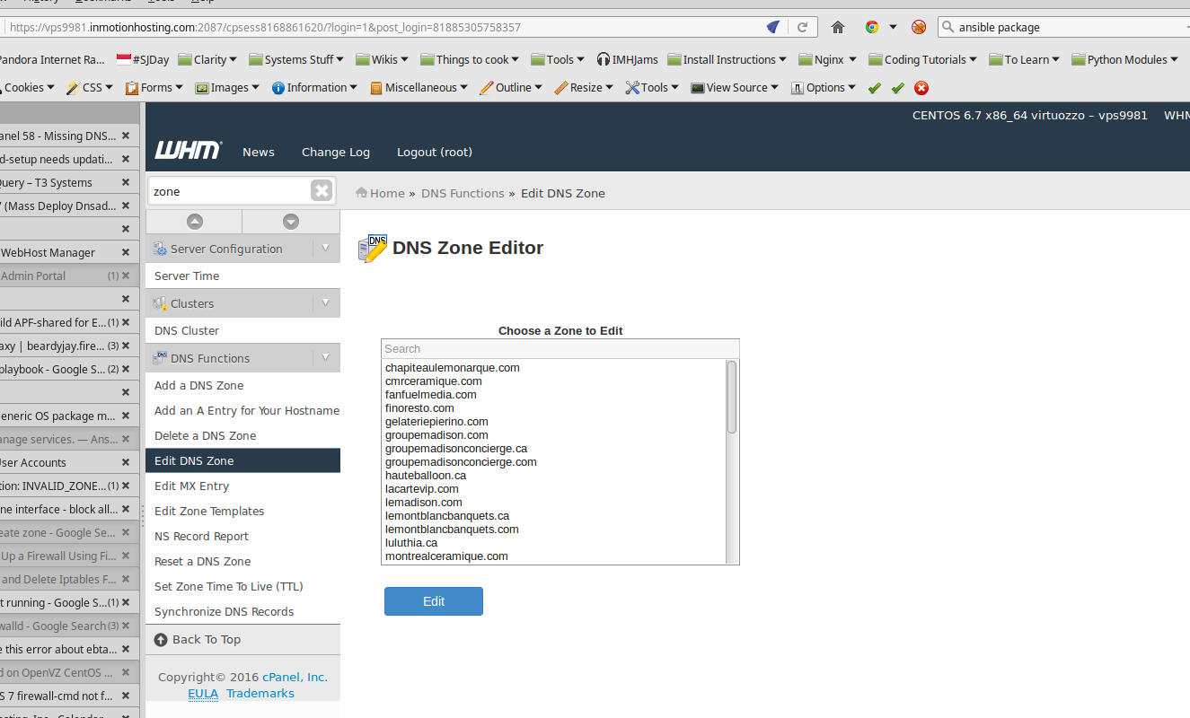Click the WHM logo in header

point(188,151)
